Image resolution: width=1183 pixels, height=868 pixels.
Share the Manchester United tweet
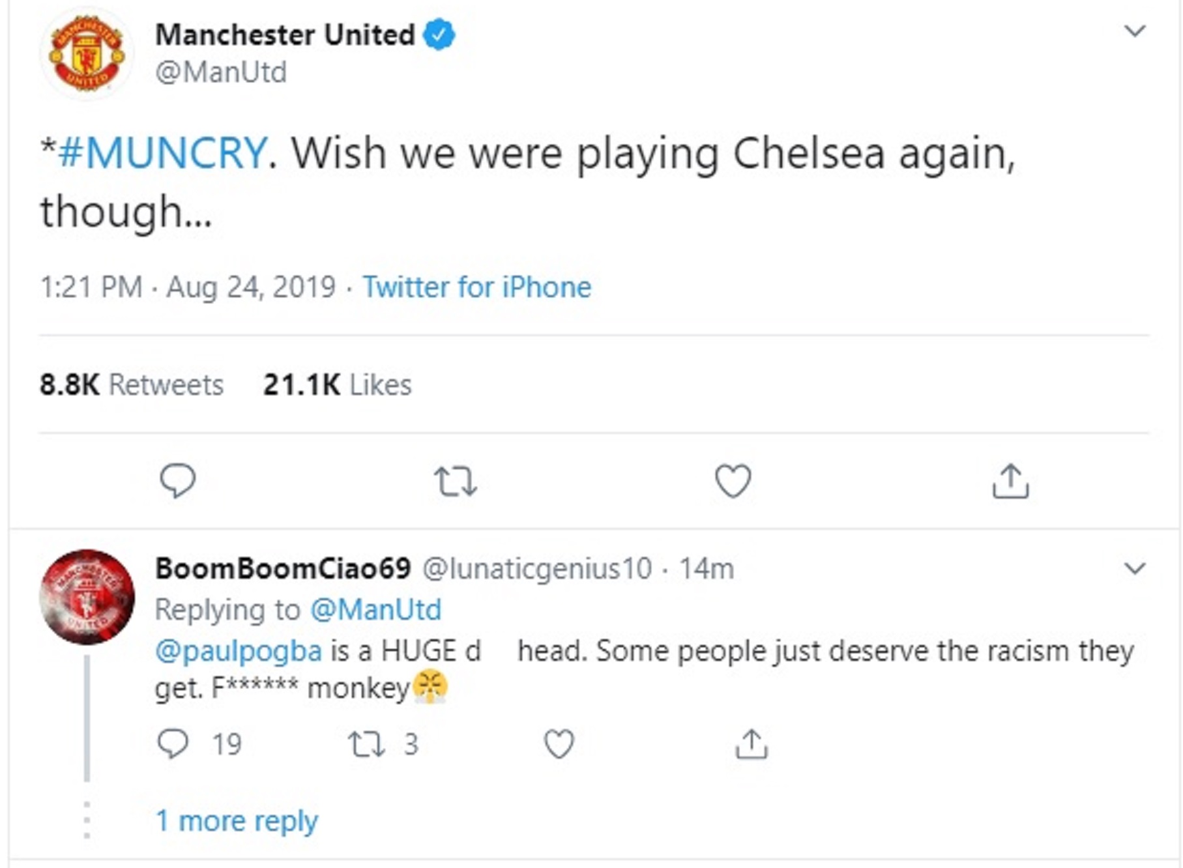1010,481
